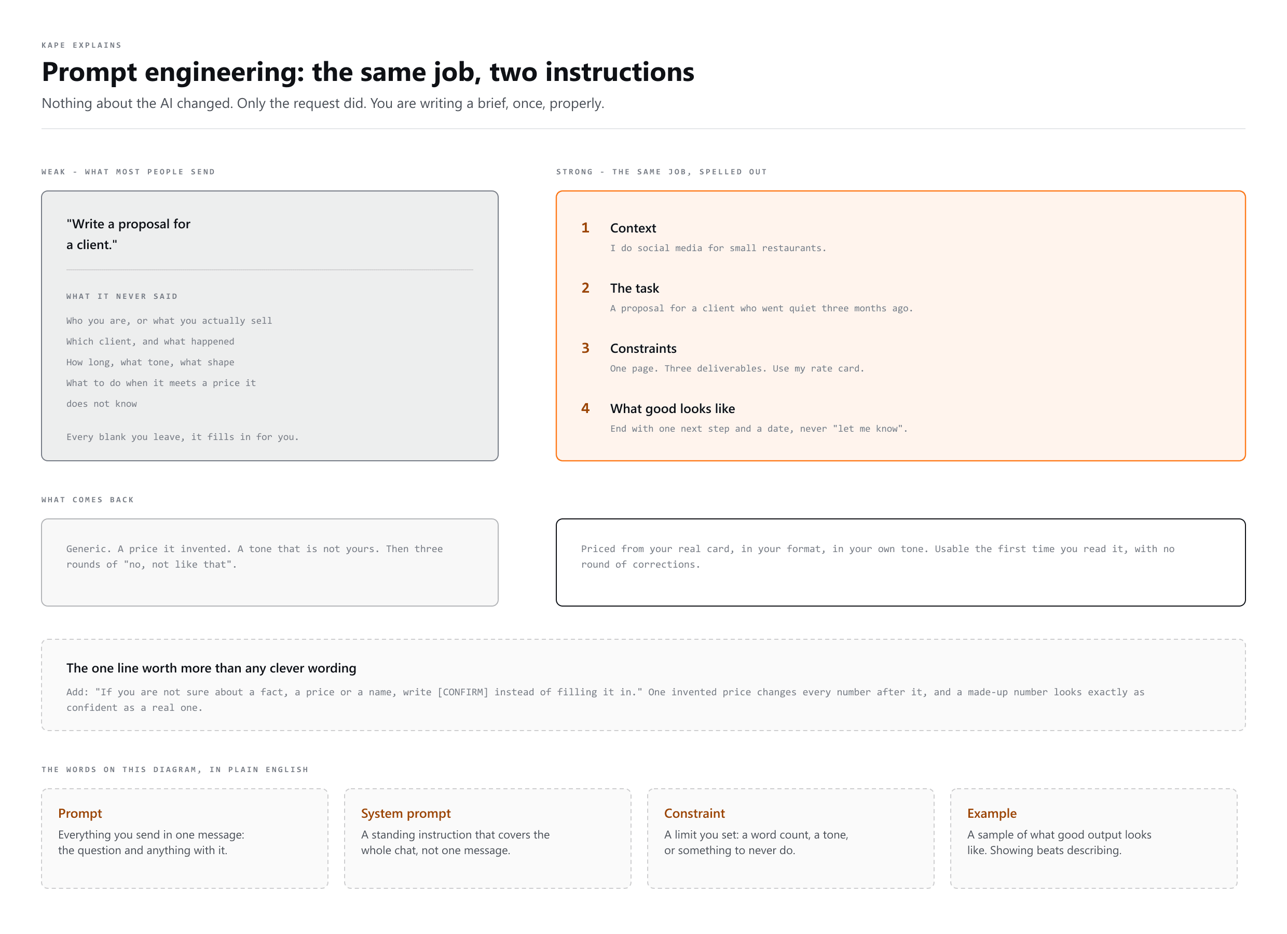Click the STRONG section column label
This screenshot has height=934, width=1287.
click(x=662, y=171)
